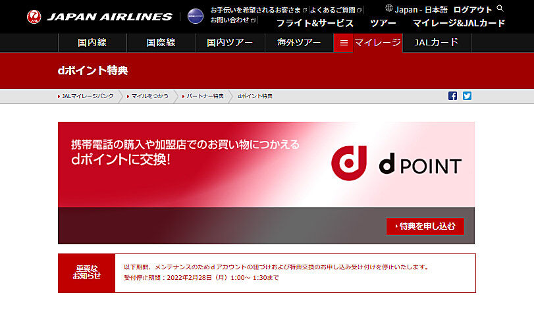Click the ログアウト link
Screen dimensions: 534x316
(473, 10)
